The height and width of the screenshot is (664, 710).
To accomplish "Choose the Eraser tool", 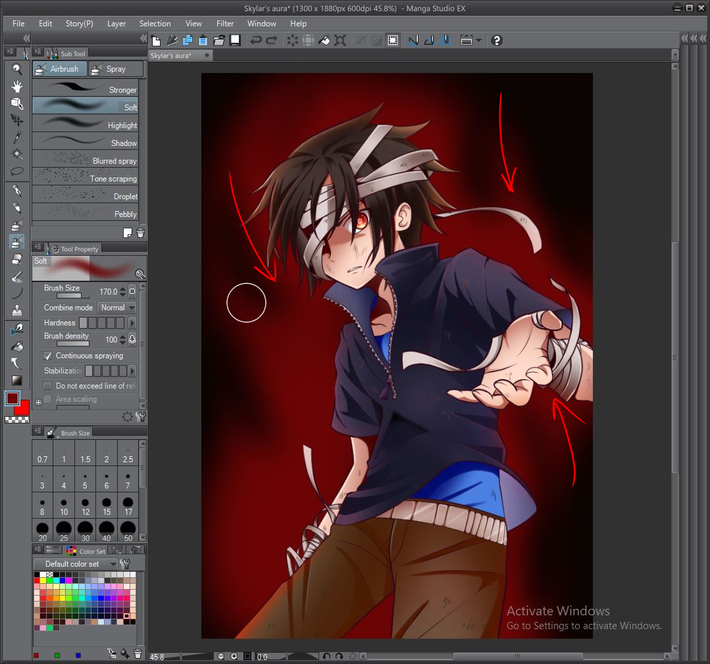I will pos(17,259).
